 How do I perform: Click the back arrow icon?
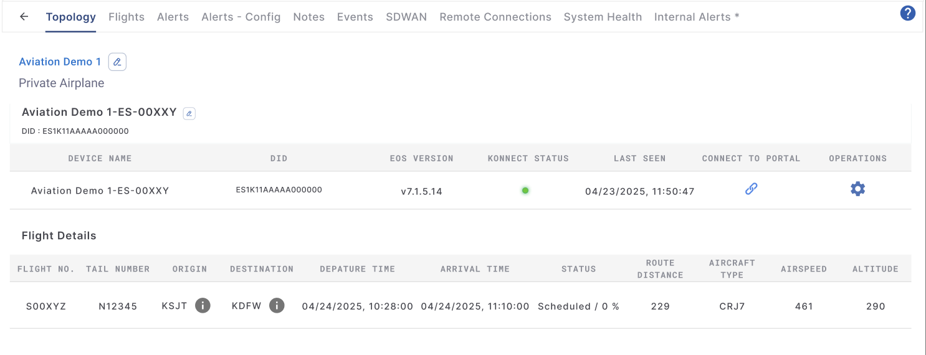(x=24, y=17)
